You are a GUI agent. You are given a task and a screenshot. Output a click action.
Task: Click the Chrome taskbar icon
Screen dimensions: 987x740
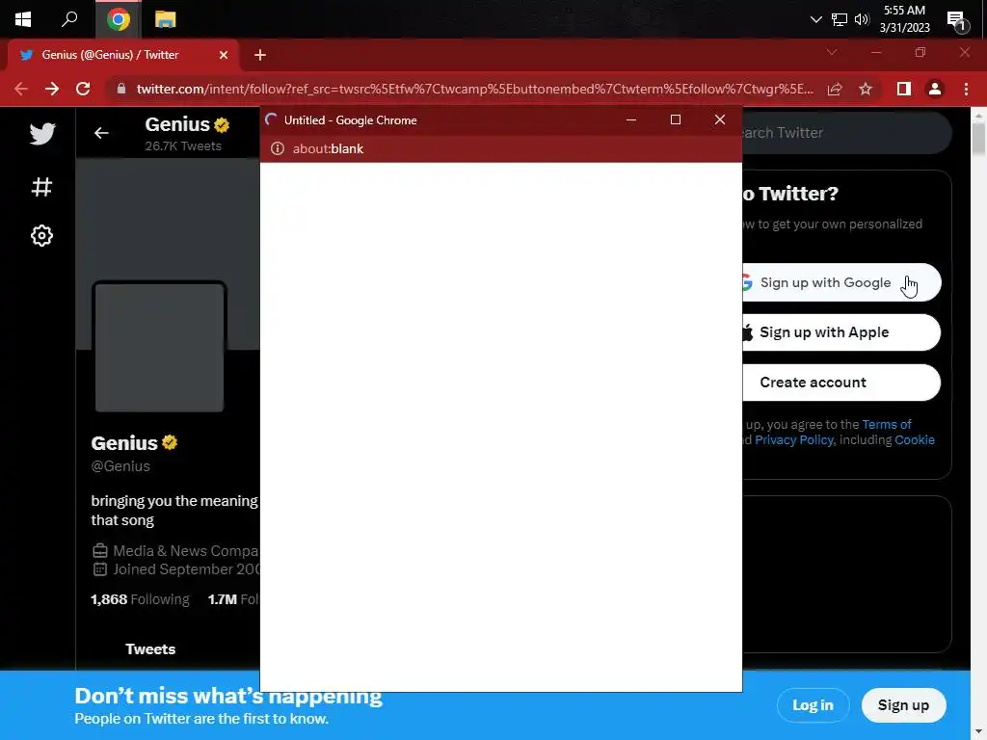118,19
